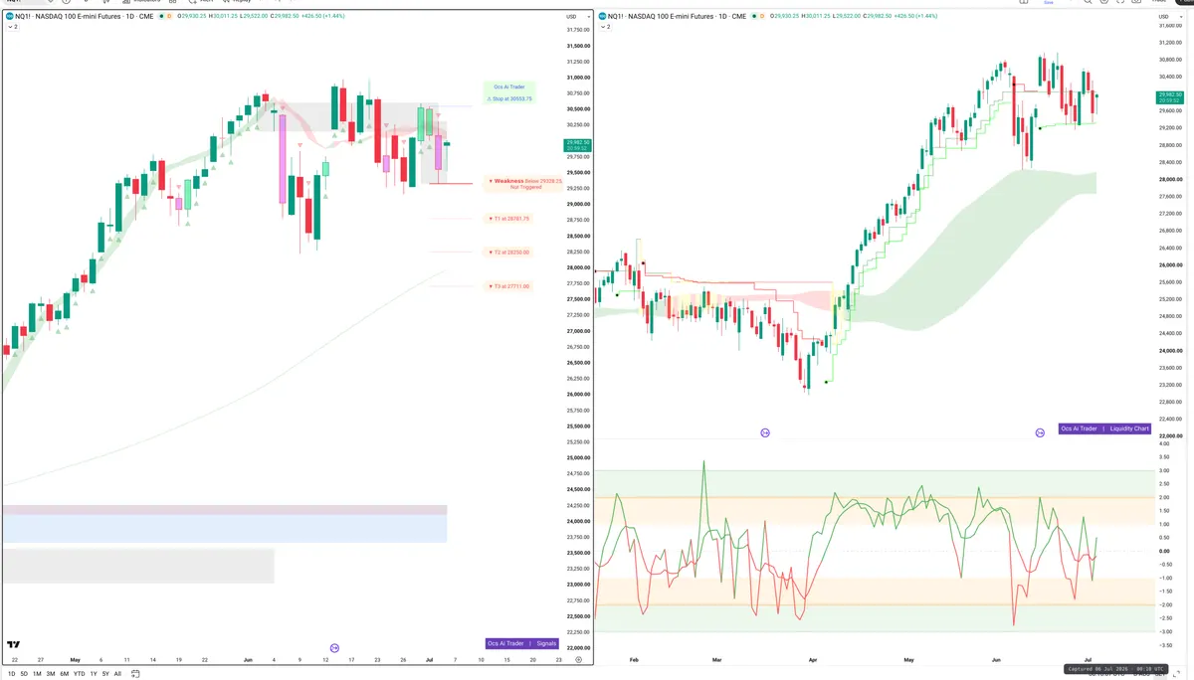Select the YTD date range
The height and width of the screenshot is (680, 1194).
pos(79,673)
